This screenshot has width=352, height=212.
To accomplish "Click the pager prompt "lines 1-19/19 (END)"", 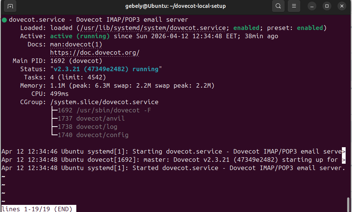I will pos(38,209).
